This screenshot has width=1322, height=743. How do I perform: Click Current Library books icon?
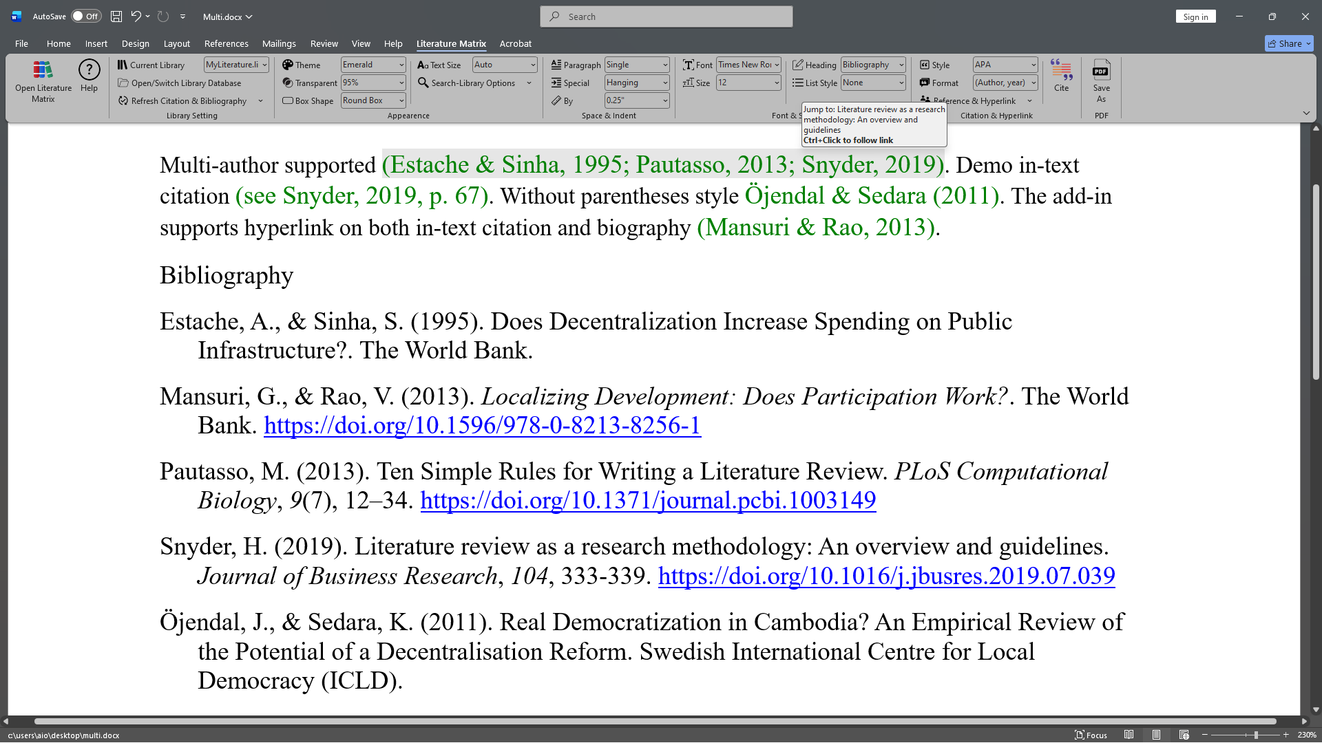point(123,65)
